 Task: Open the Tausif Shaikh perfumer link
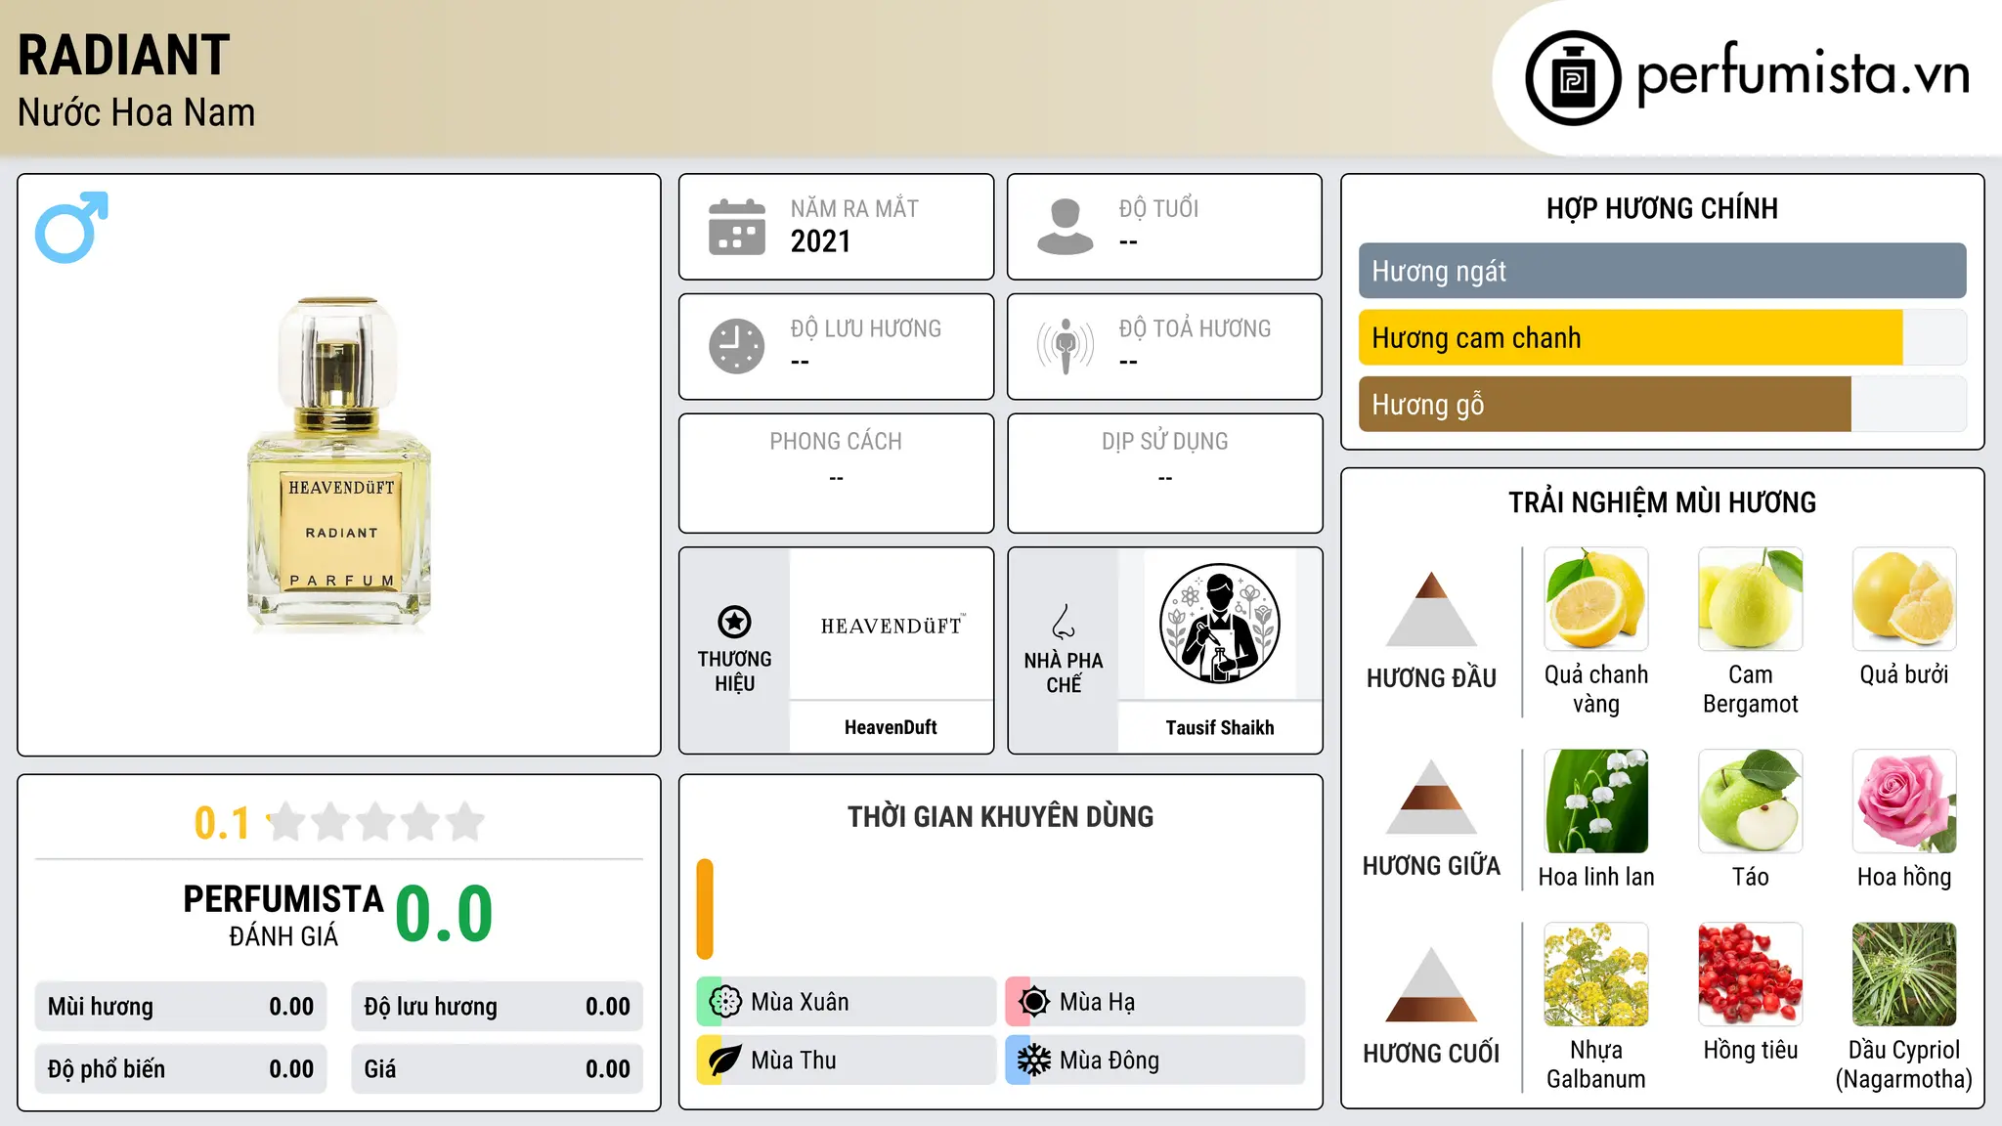[1220, 727]
